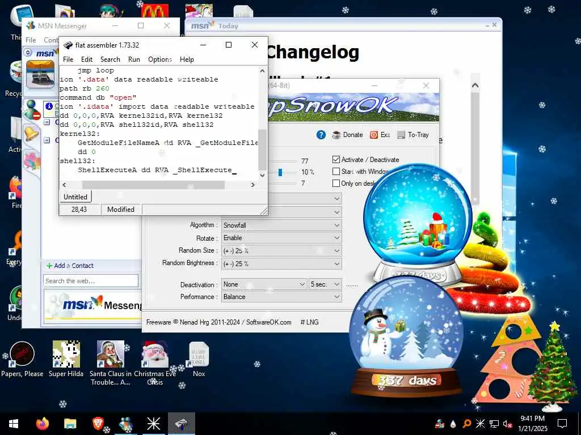Click the To-Tray button in DesktopSnowOK
Image resolution: width=581 pixels, height=435 pixels.
(413, 135)
